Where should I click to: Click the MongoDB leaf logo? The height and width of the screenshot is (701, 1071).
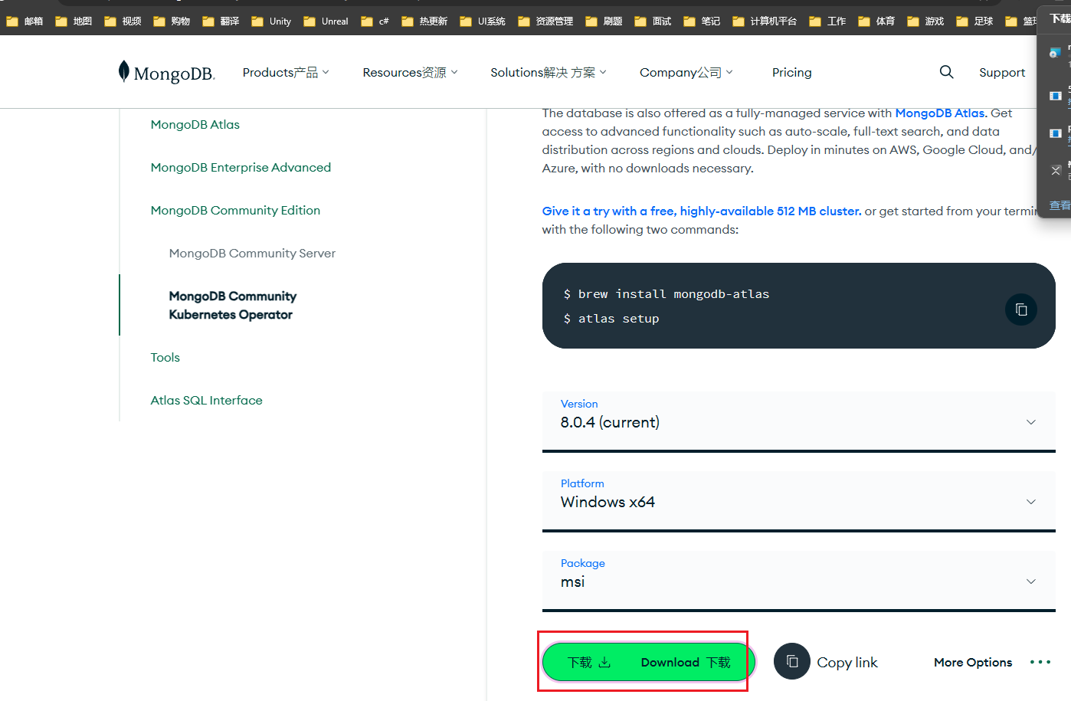[x=124, y=71]
